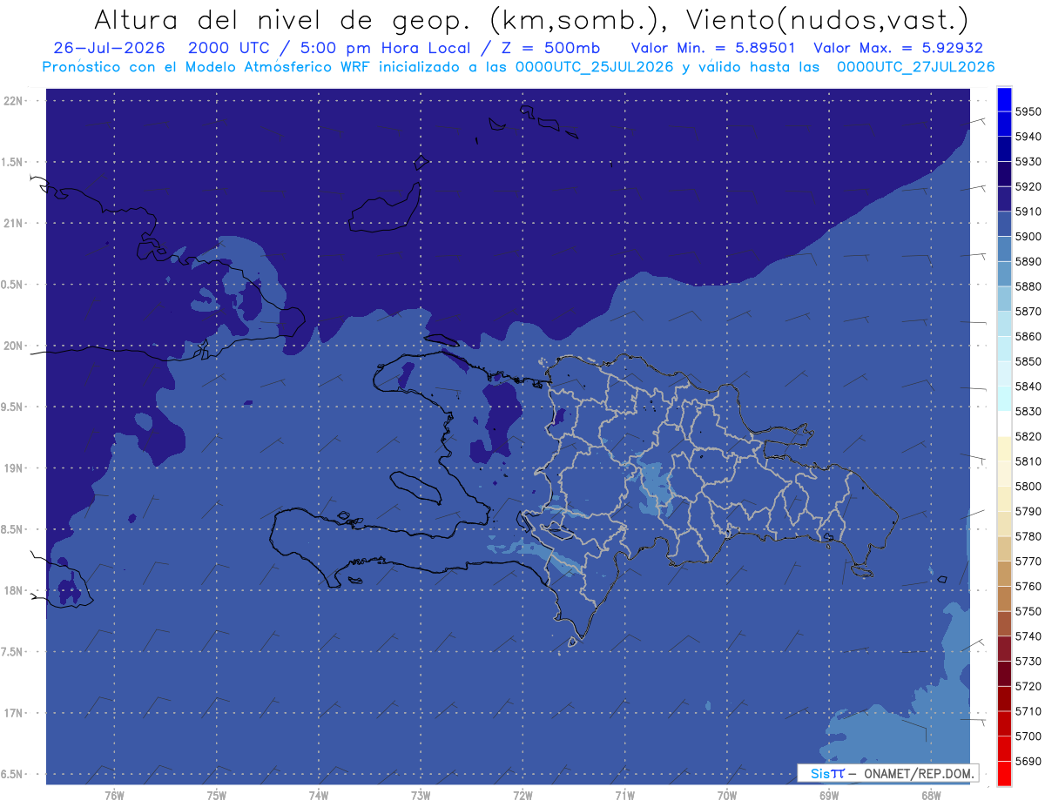Click the '5920' color bar label

click(1028, 187)
